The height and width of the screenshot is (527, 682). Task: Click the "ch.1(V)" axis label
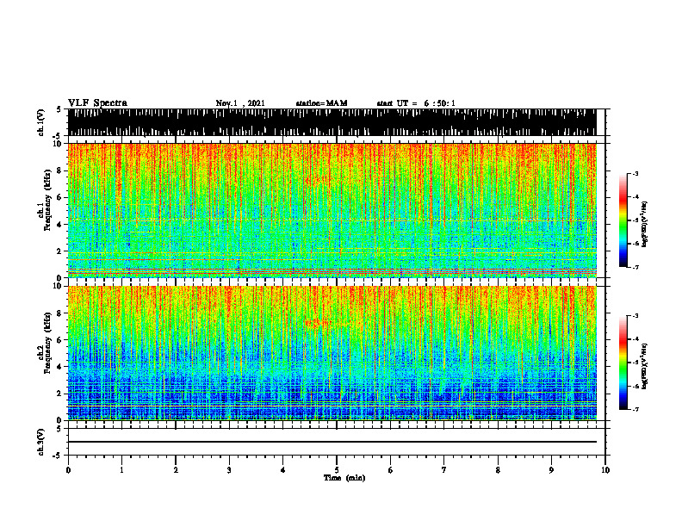click(40, 122)
